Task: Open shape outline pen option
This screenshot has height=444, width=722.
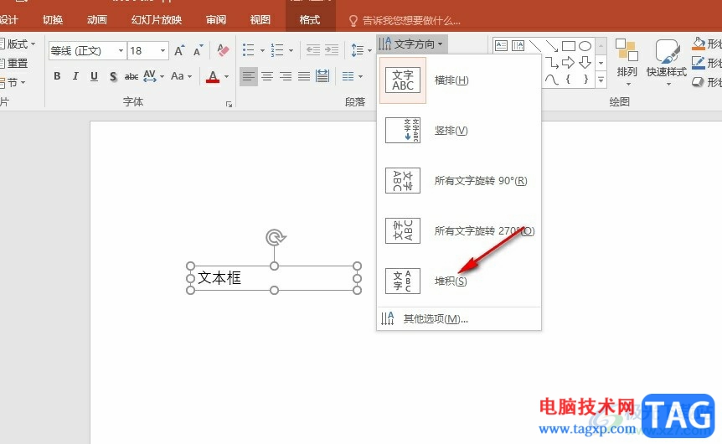Action: click(699, 63)
